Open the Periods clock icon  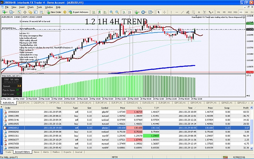(143, 12)
